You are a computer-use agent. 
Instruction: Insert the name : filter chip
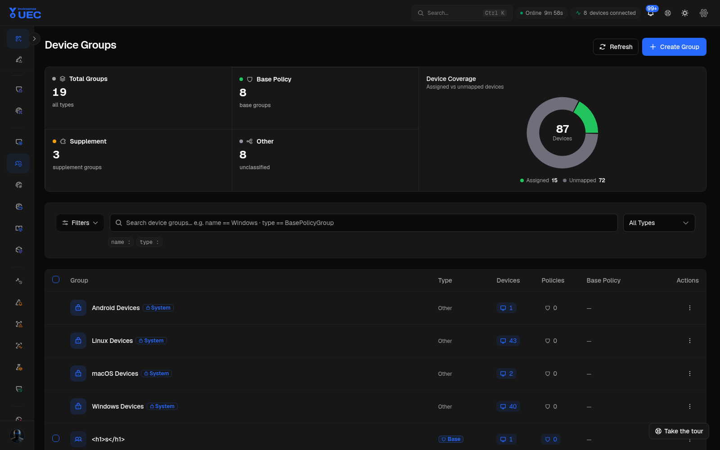[x=121, y=242]
